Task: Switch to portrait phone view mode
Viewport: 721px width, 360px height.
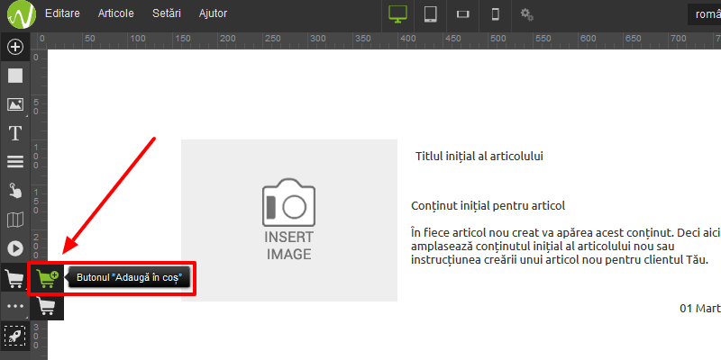Action: coord(495,14)
